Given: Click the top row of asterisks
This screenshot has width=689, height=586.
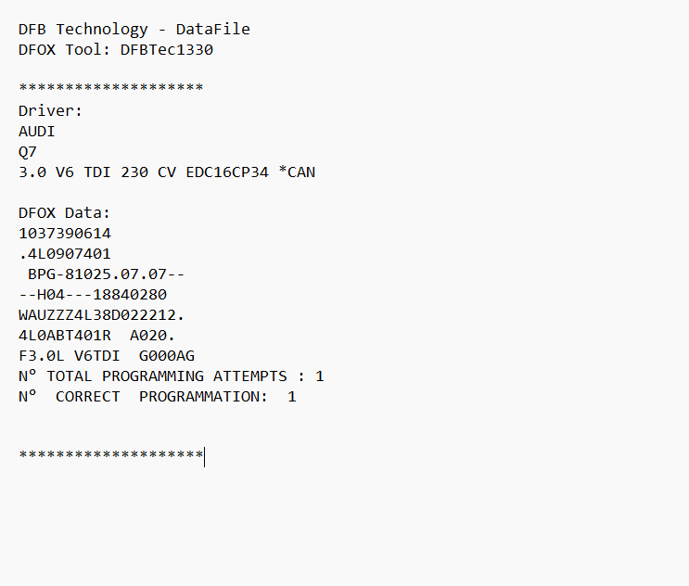Looking at the screenshot, I should pos(110,90).
